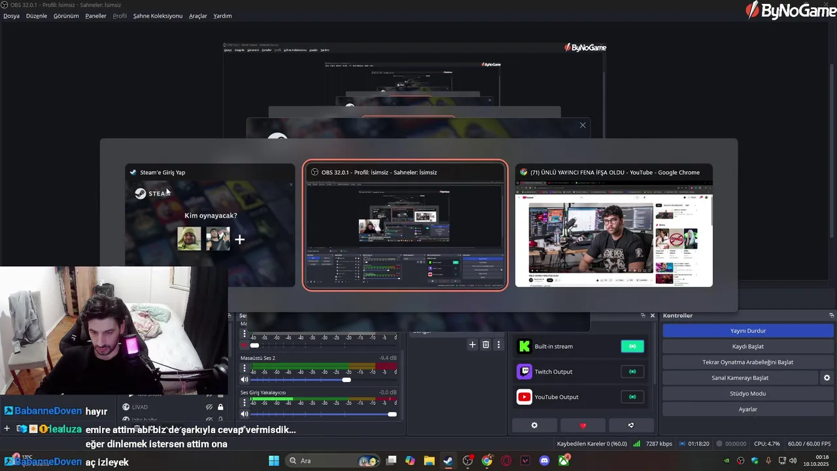The height and width of the screenshot is (471, 837).
Task: Open the Yardım menu
Action: coord(222,16)
